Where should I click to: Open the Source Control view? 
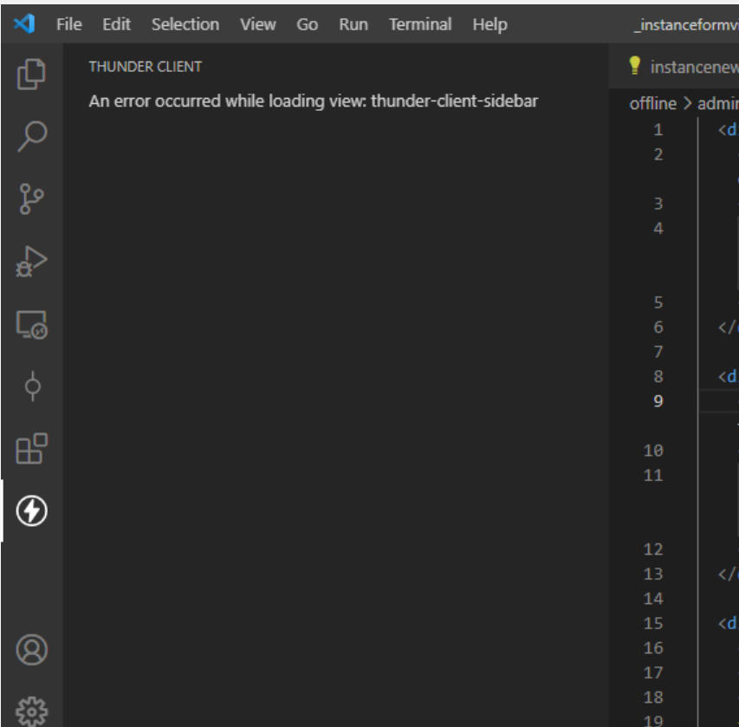click(32, 198)
